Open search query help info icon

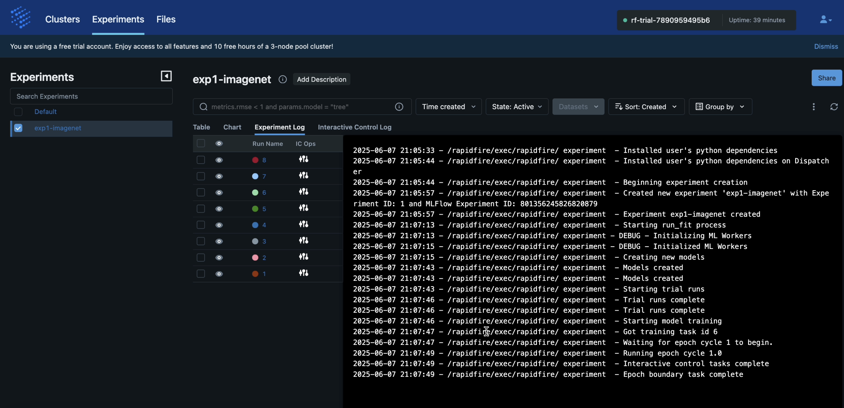(x=399, y=107)
